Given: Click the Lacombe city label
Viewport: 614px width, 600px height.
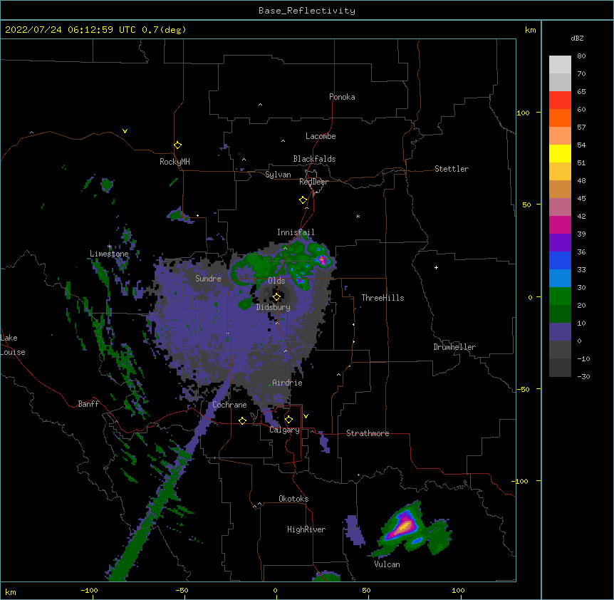Looking at the screenshot, I should 321,136.
